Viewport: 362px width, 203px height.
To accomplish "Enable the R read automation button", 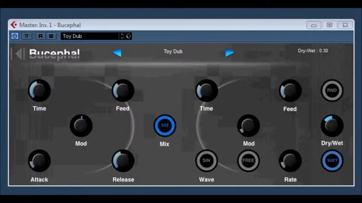I will [41, 36].
